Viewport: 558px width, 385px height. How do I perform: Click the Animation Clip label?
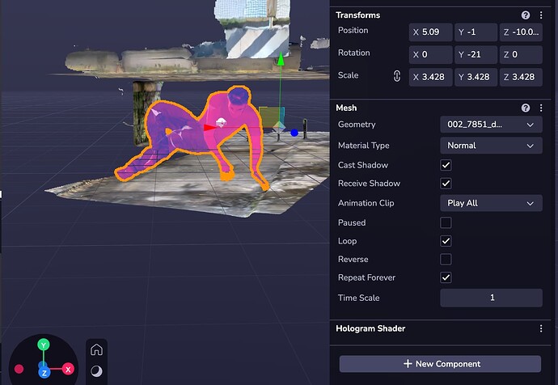click(366, 203)
